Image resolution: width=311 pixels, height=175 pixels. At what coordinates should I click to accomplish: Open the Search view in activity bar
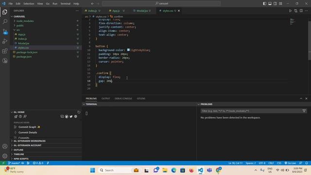[5, 21]
